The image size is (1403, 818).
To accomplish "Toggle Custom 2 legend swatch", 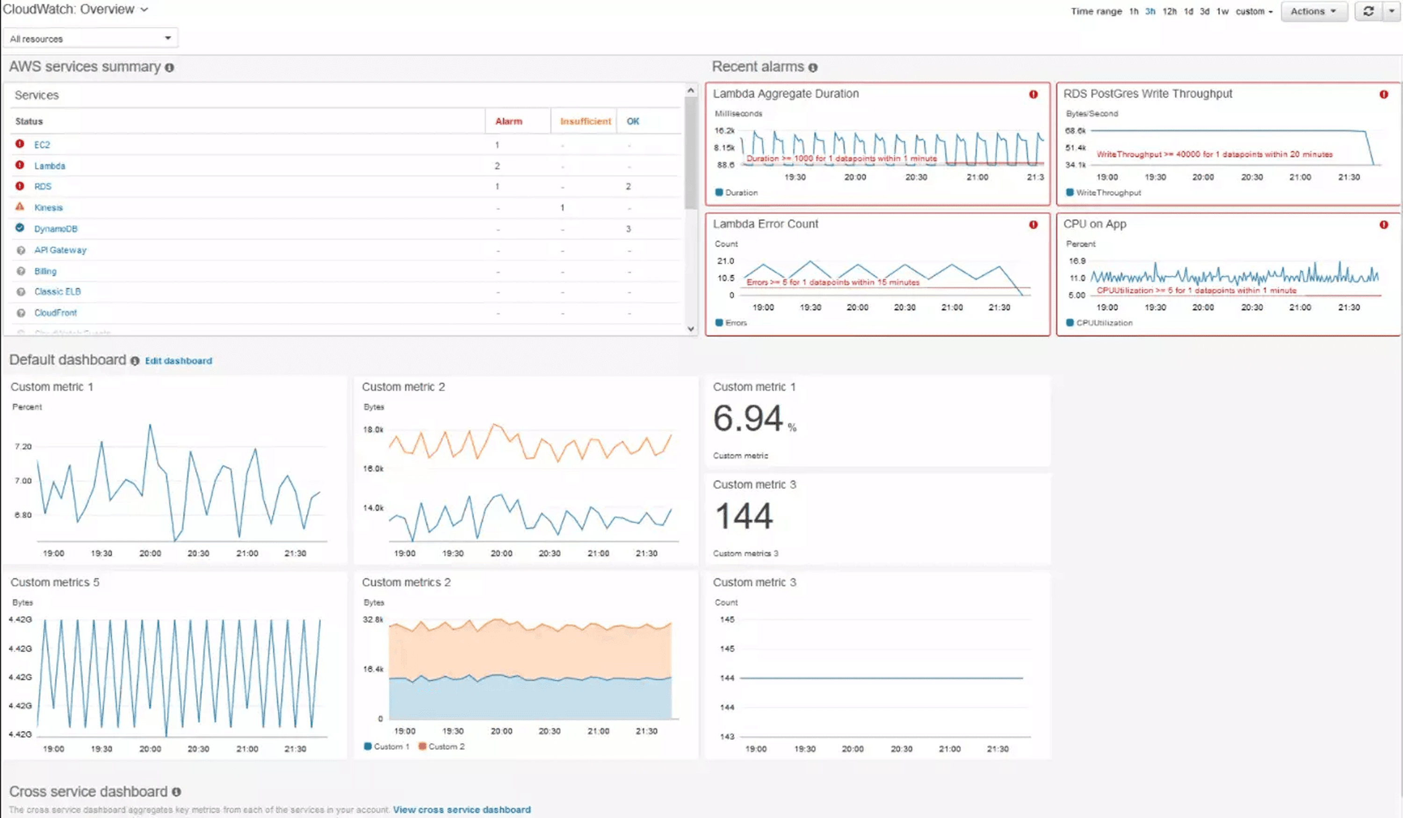I will pyautogui.click(x=422, y=747).
